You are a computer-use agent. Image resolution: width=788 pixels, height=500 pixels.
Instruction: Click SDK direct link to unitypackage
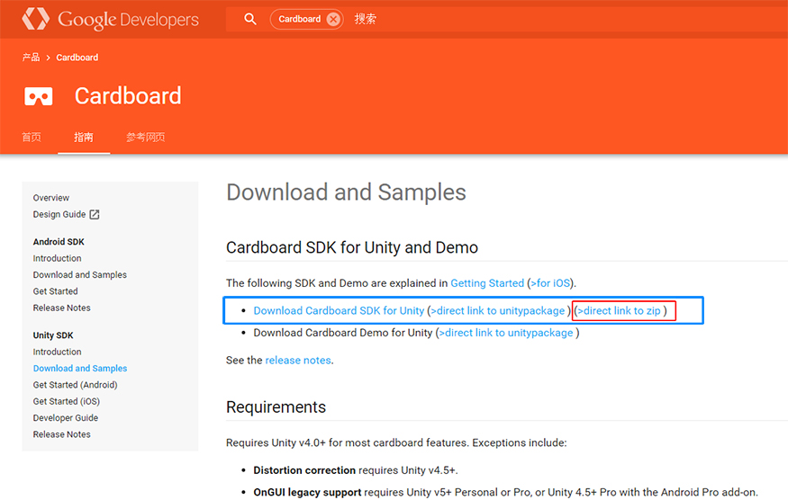point(497,311)
